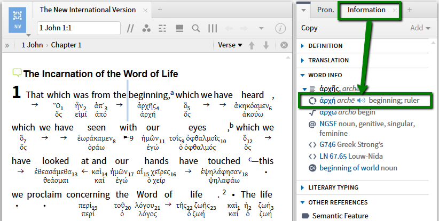Open panel menu arrow under NIV icon
The width and height of the screenshot is (439, 221).
[28, 36]
